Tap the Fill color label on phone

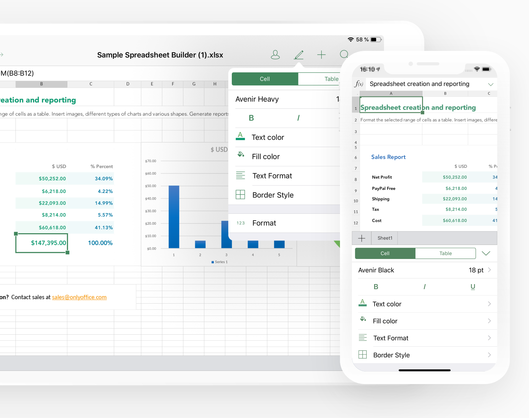pyautogui.click(x=385, y=321)
